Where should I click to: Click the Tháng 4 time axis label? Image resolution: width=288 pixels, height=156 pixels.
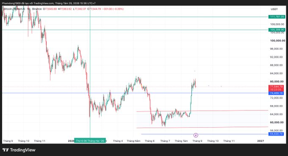coord(118,141)
